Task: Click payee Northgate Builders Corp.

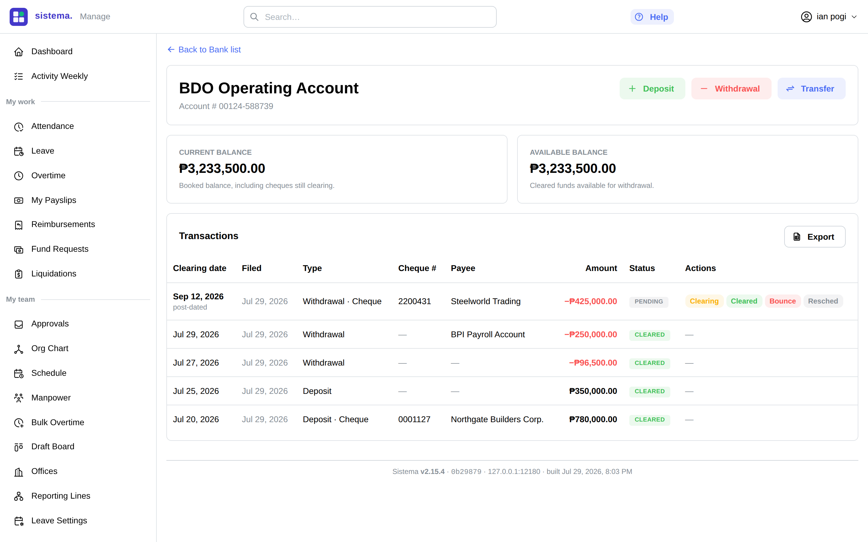Action: (x=497, y=419)
